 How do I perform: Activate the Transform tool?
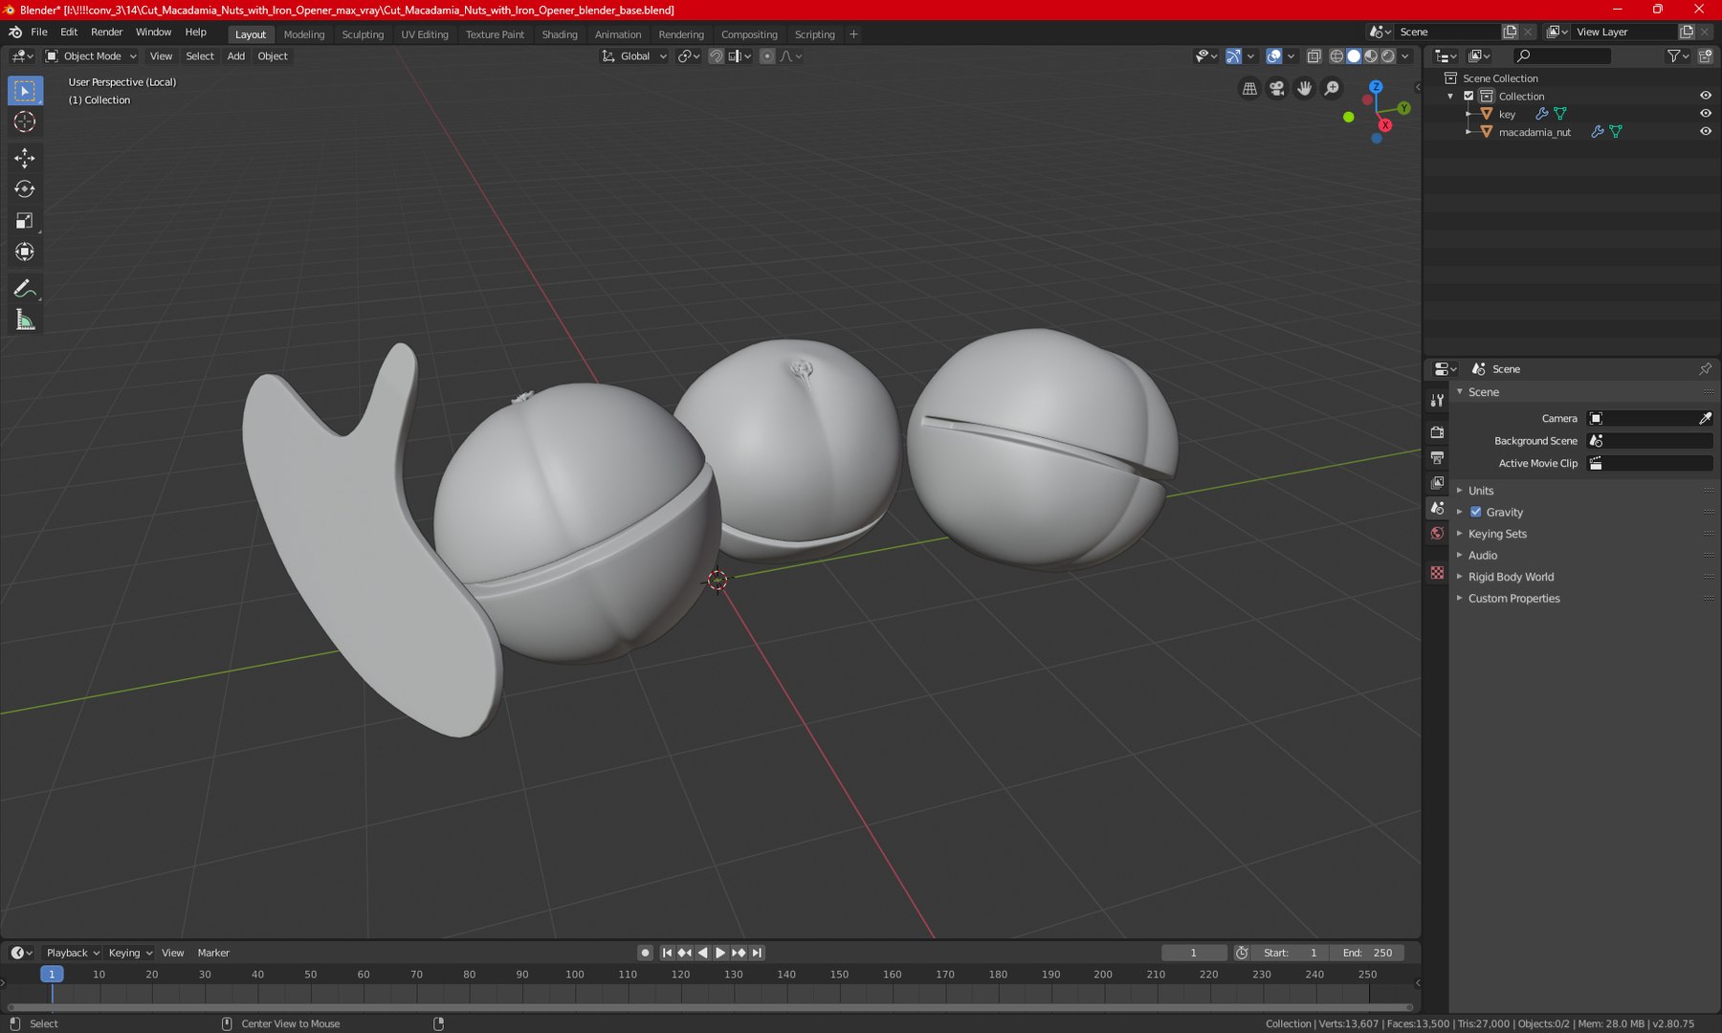point(25,253)
